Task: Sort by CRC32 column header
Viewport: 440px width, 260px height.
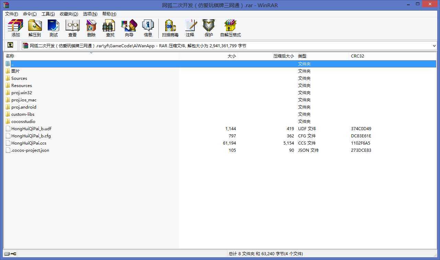Action: pos(357,56)
